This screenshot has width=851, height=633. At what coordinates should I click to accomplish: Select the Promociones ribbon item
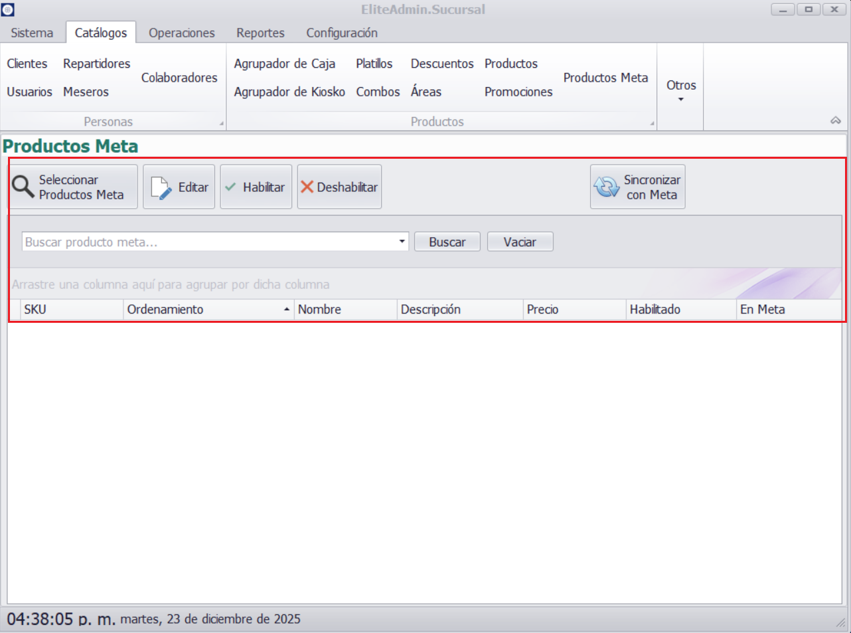pos(518,92)
